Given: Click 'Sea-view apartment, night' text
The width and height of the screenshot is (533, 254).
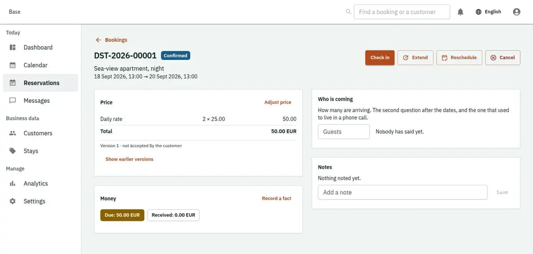Looking at the screenshot, I should (129, 69).
